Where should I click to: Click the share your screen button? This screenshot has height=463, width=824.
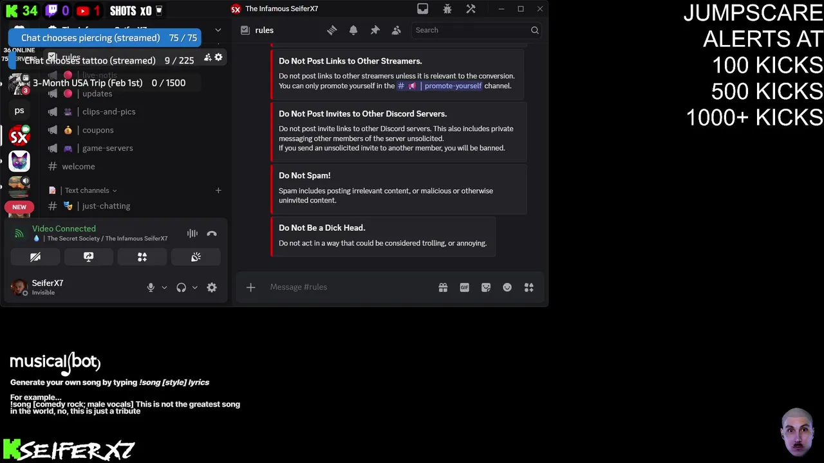(x=89, y=257)
